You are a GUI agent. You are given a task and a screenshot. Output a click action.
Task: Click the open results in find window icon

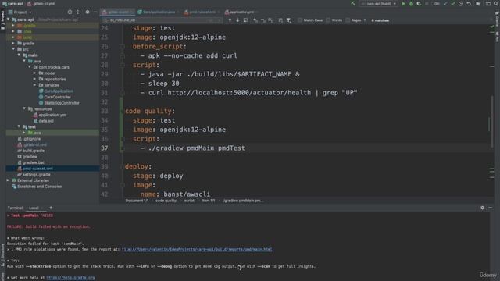pos(245,20)
